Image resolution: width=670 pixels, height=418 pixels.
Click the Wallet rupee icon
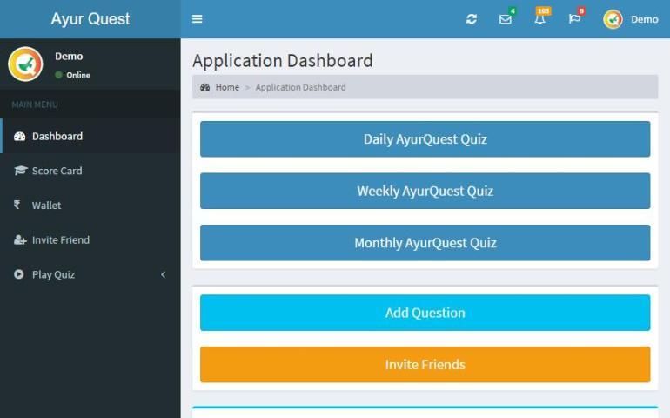[17, 206]
